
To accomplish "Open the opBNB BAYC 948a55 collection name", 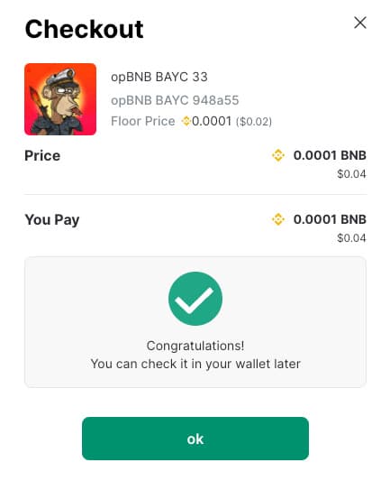I will click(x=175, y=100).
